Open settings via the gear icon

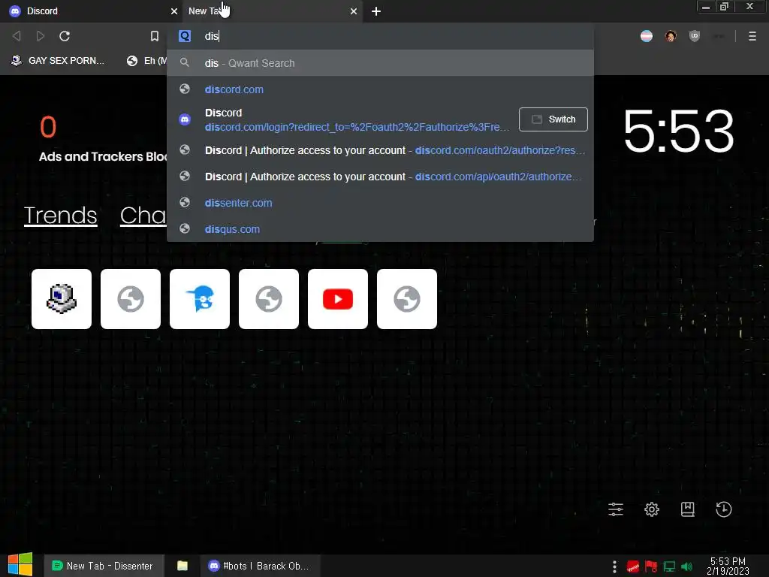click(x=652, y=509)
